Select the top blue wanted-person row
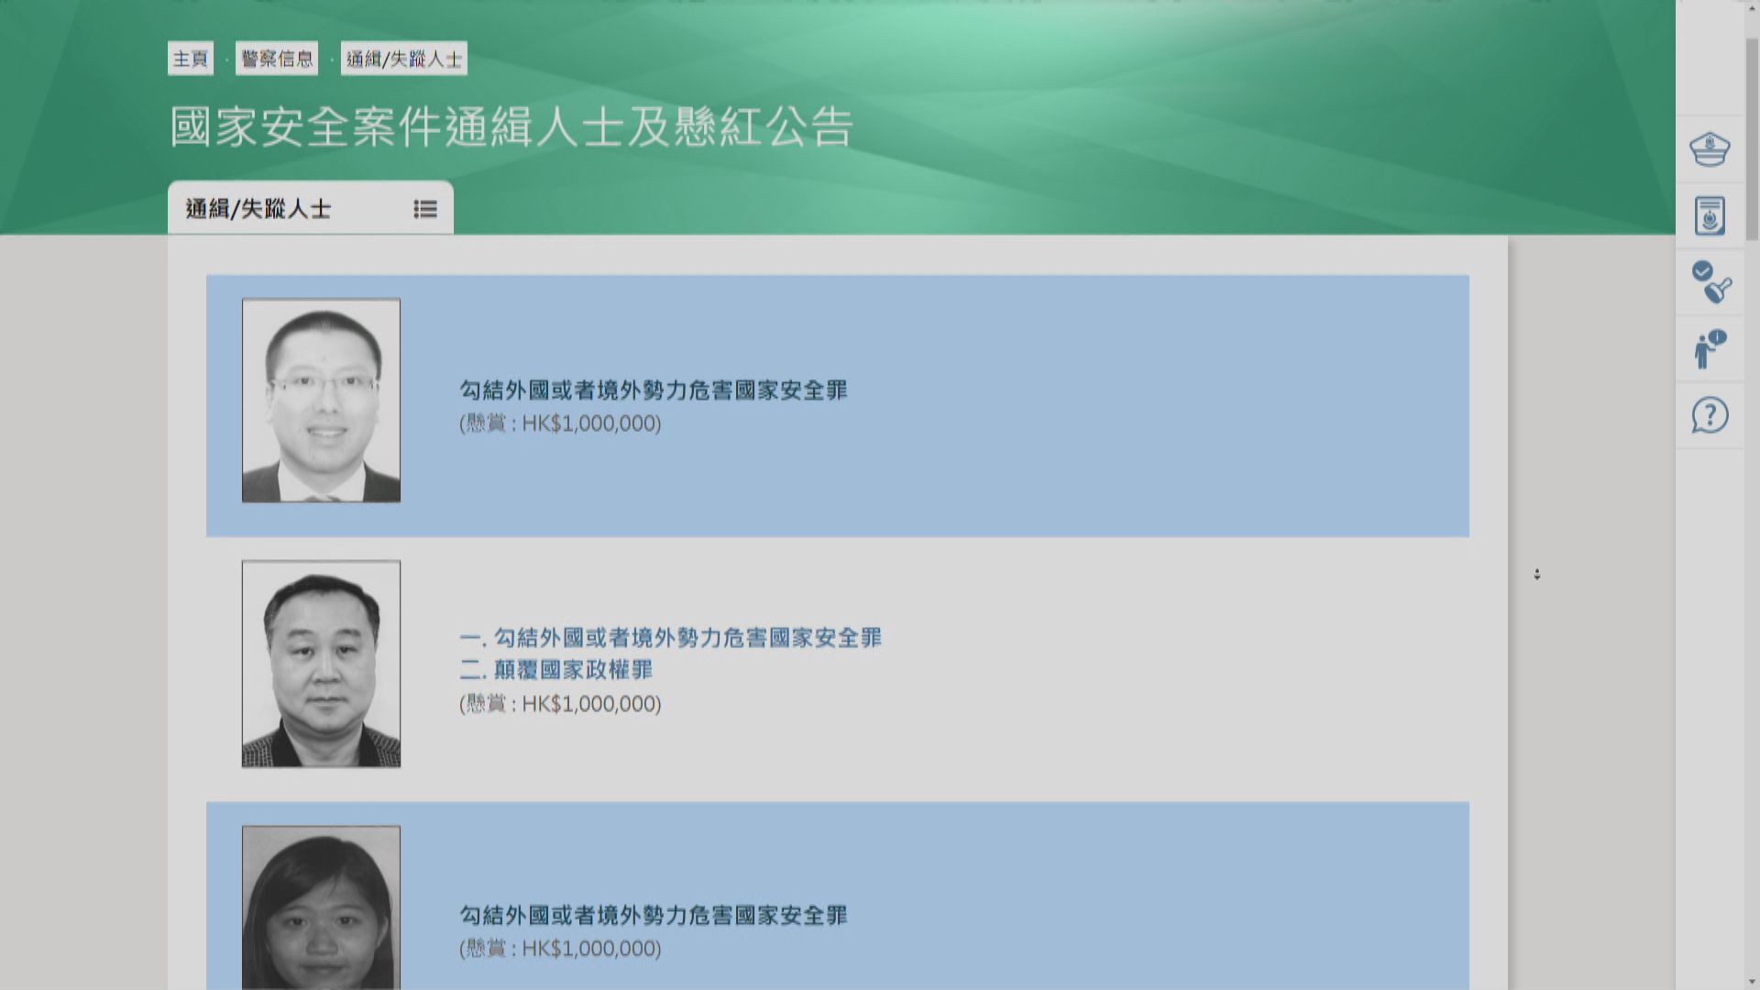 837,403
